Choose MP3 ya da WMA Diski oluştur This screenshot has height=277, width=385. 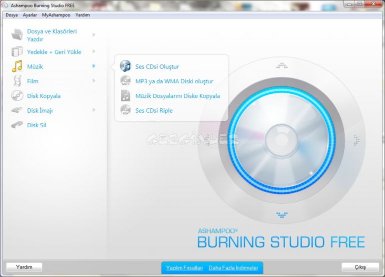174,81
